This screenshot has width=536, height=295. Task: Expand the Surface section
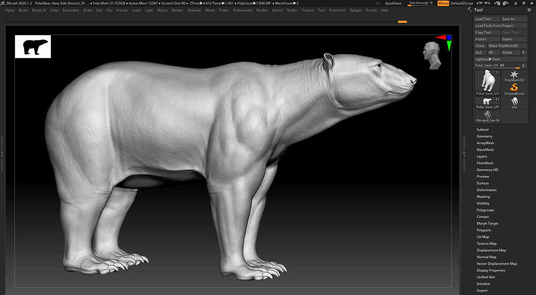pyautogui.click(x=483, y=183)
